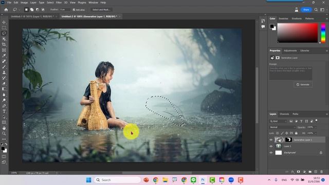The image size is (329, 185).
Task: Open the Kind filter dropdown in Layers
Action: pos(279,121)
